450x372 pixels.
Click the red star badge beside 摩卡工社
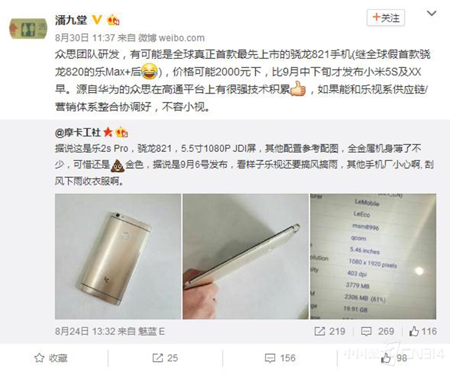coord(108,132)
